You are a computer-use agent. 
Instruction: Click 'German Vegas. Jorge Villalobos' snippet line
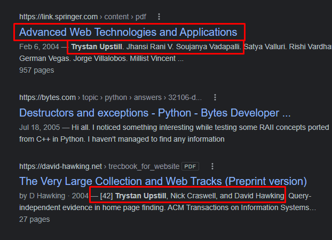point(101,58)
